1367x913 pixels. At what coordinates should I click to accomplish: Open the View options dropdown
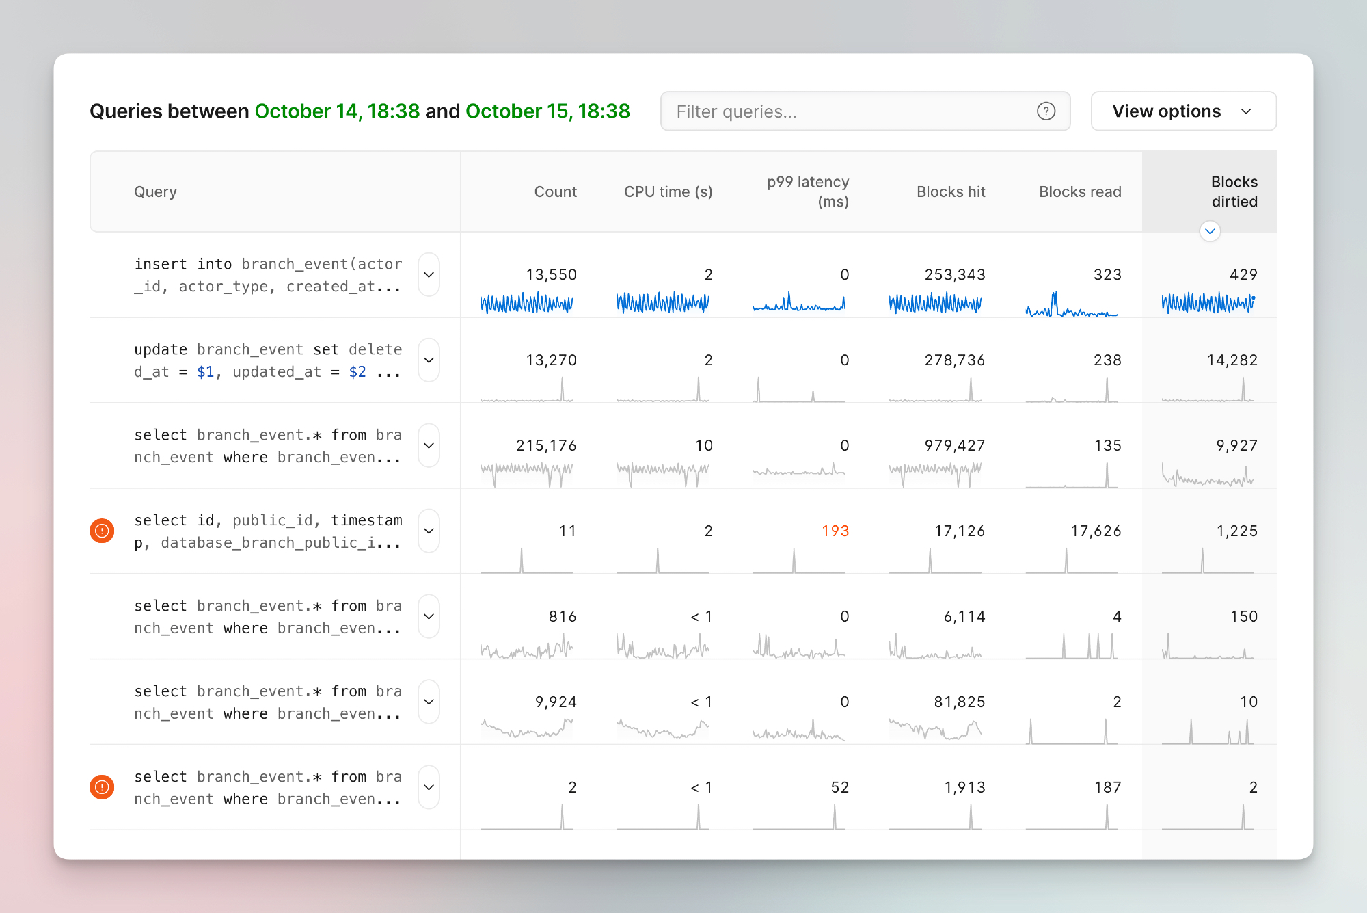click(1183, 111)
